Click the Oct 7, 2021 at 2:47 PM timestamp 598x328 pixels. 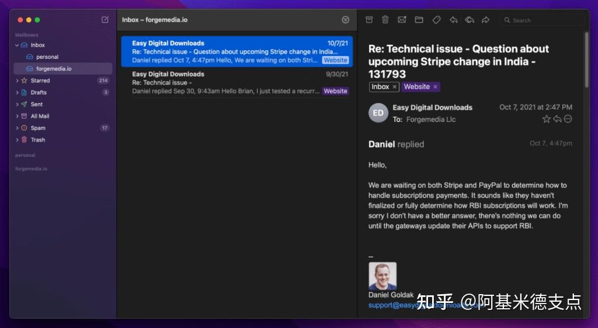[536, 107]
